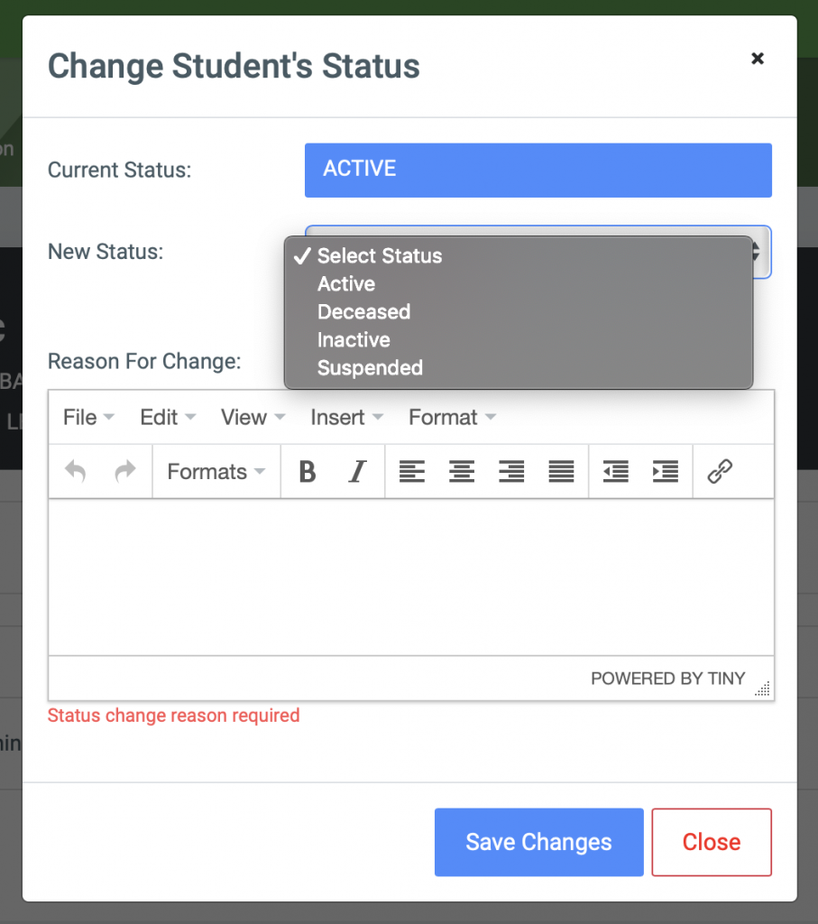Decrease the text indent
The image size is (818, 924).
615,471
